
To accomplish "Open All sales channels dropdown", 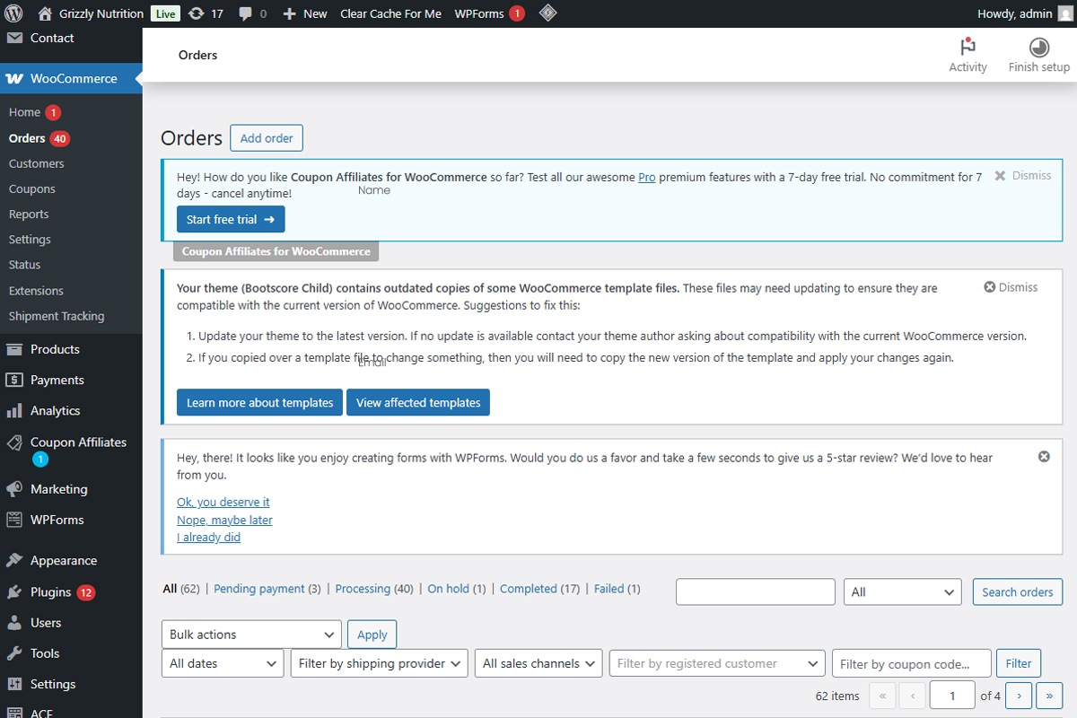I will 538,663.
